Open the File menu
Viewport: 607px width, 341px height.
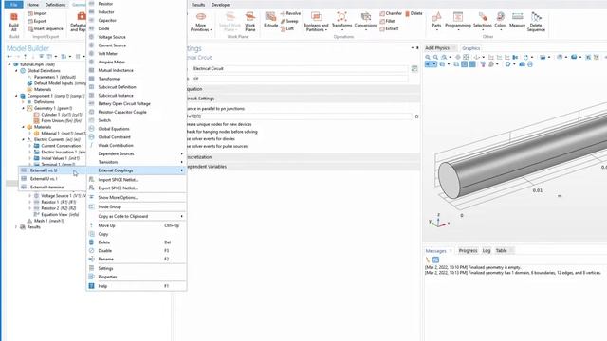pyautogui.click(x=13, y=5)
